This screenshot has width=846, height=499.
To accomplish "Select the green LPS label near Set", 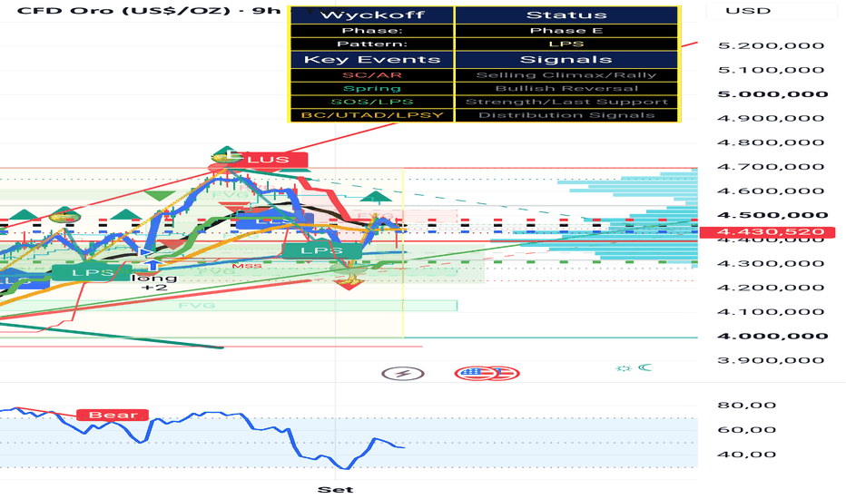I will click(322, 250).
